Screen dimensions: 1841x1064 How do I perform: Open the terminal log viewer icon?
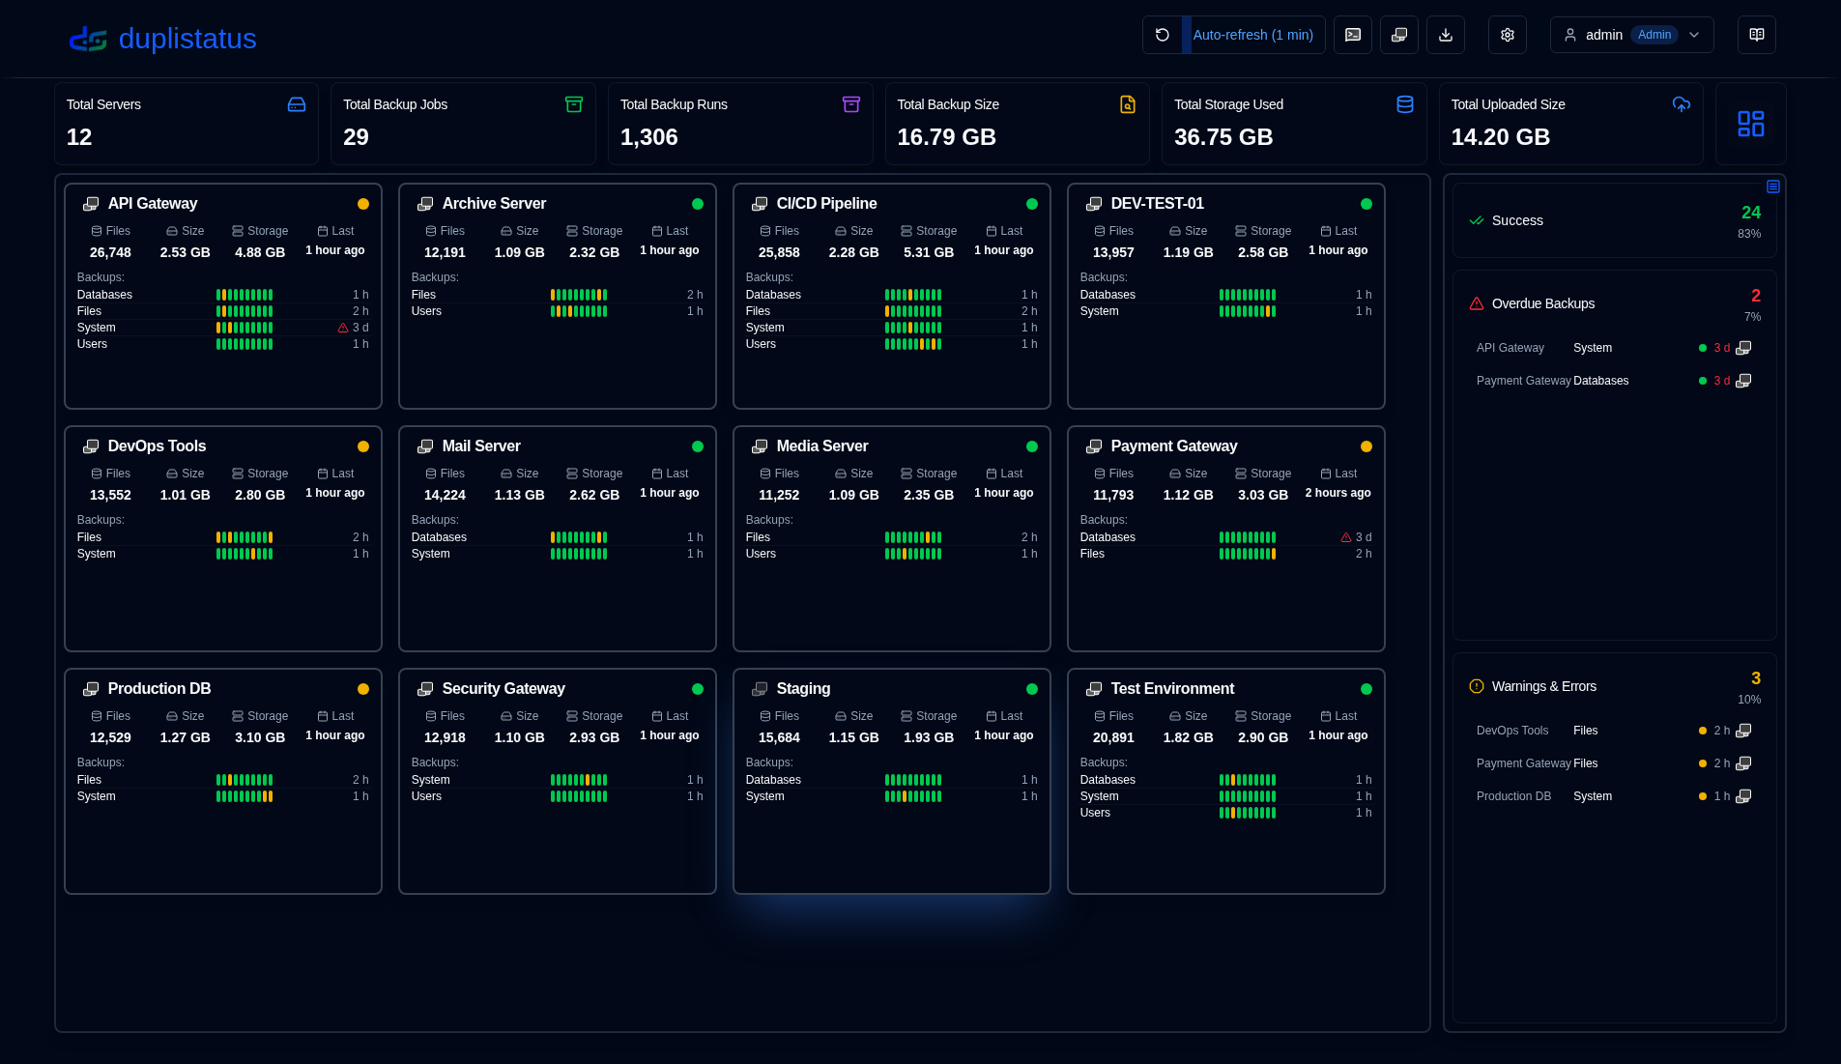1352,34
